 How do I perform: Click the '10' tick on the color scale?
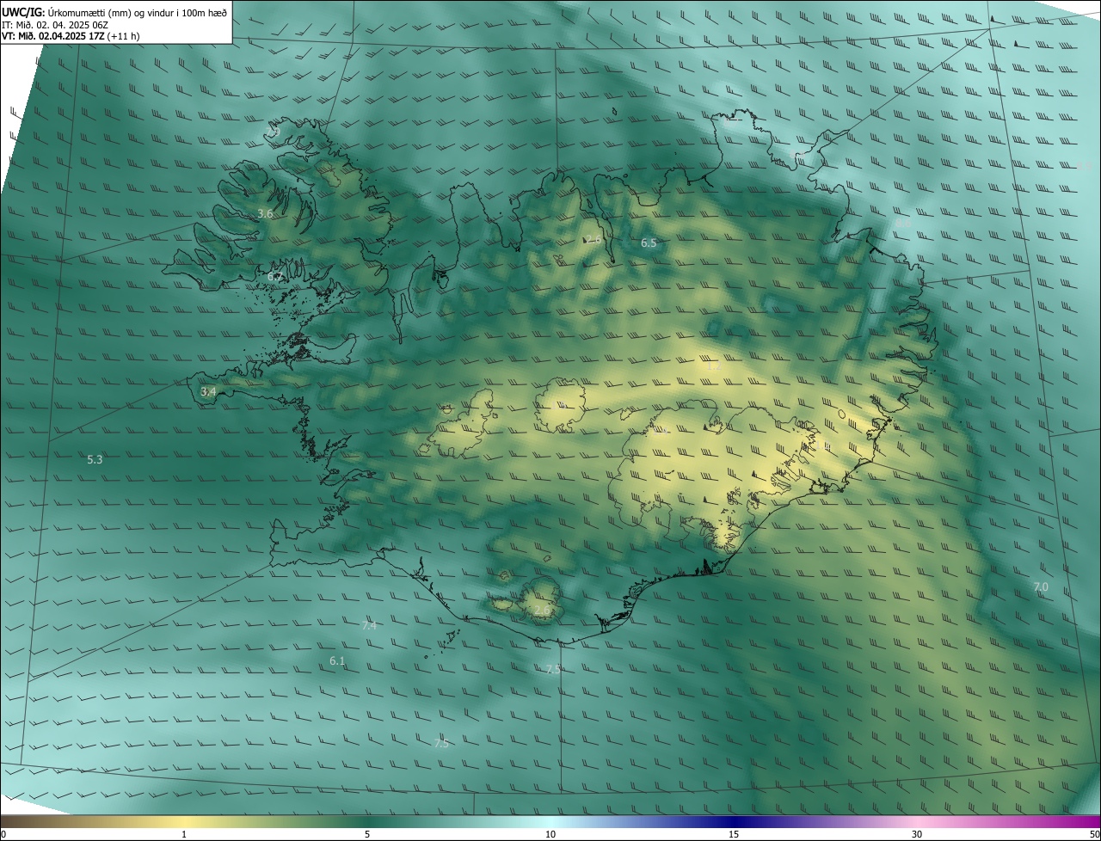[x=550, y=834]
